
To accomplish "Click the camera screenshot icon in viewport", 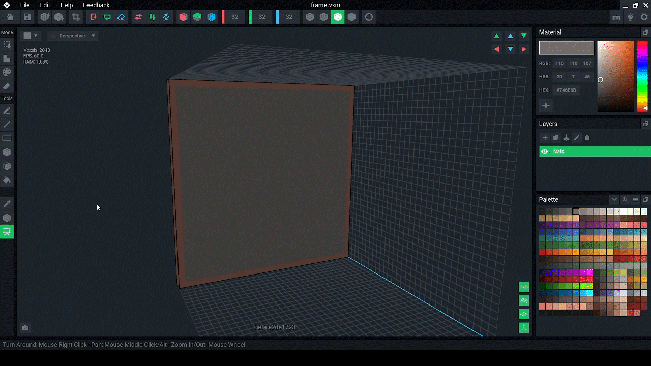I will (25, 328).
